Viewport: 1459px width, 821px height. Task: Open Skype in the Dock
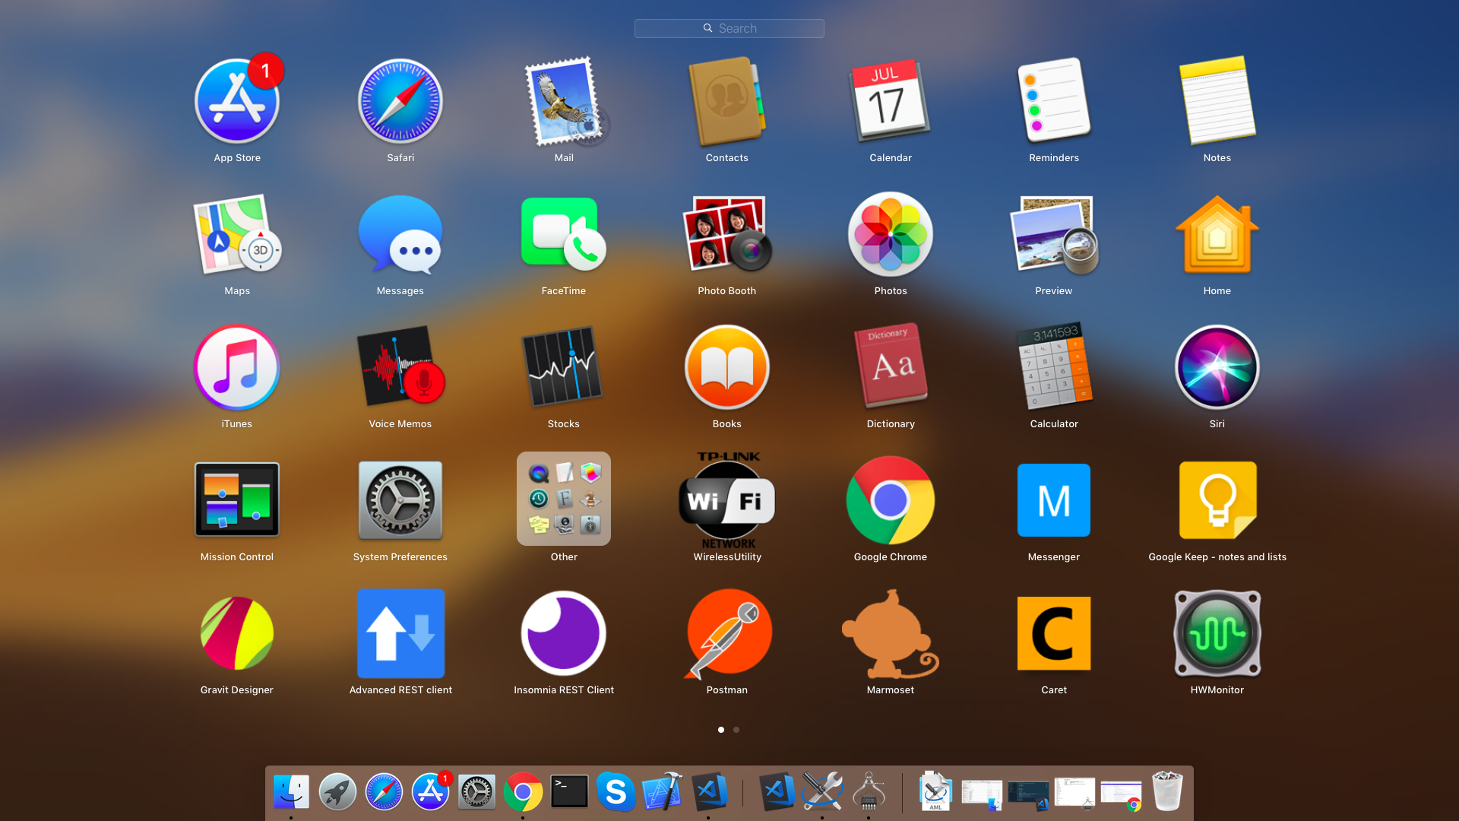click(616, 792)
